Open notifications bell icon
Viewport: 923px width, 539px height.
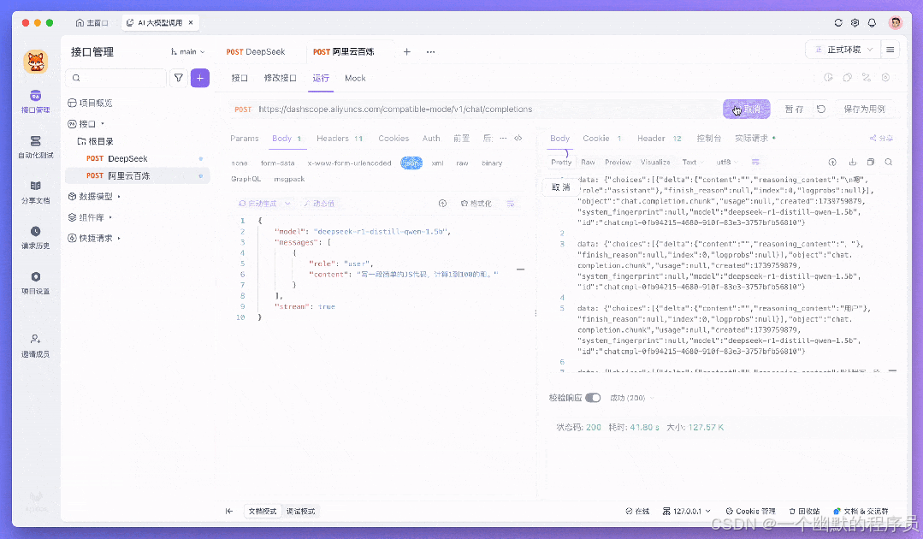[872, 23]
